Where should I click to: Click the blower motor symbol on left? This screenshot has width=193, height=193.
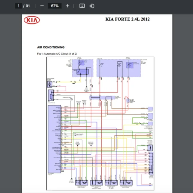51,84
